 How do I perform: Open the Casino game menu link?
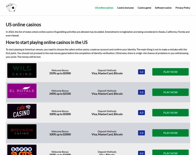(144, 8)
